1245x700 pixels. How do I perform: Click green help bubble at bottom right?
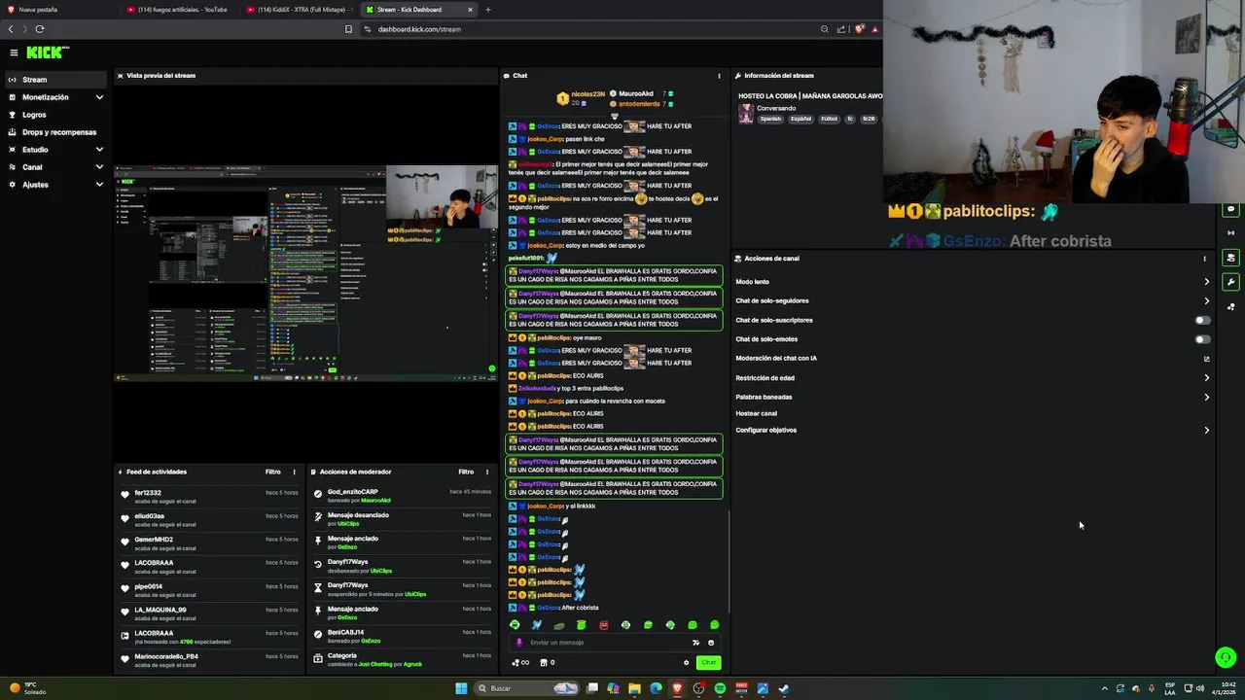coord(1226,657)
